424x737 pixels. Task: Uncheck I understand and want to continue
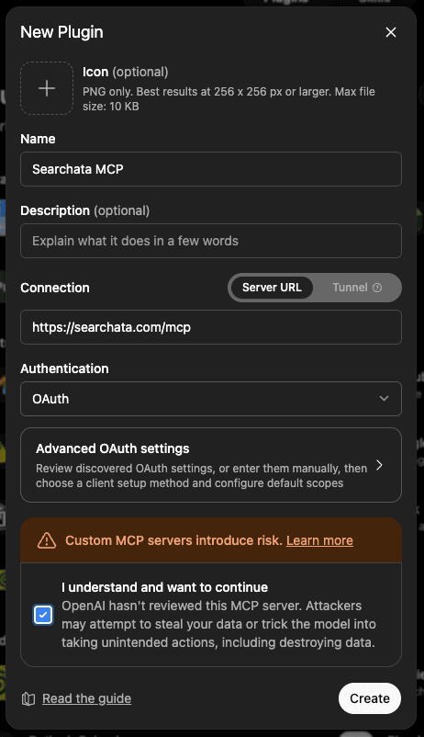coord(43,615)
